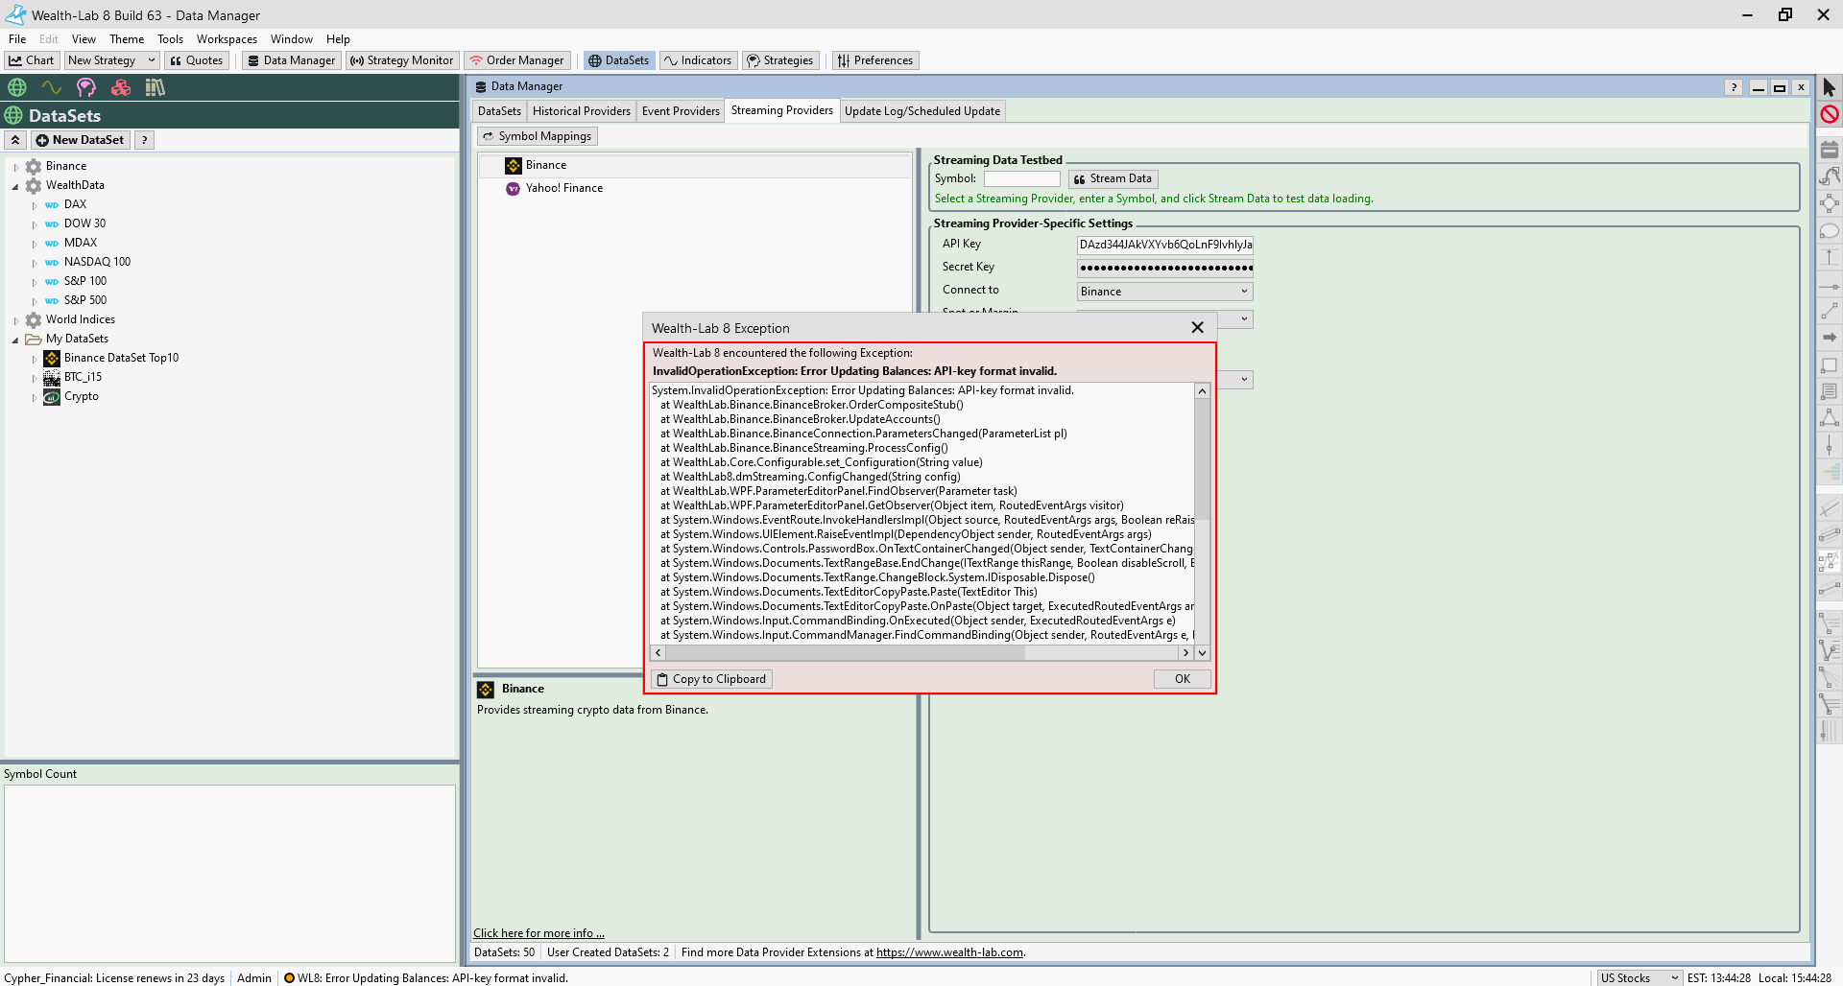The image size is (1843, 986).
Task: Click the exception vertical scrollbar thumb
Action: [1202, 459]
